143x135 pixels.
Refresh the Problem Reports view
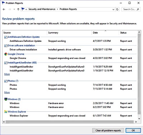pyautogui.click(x=117, y=9)
